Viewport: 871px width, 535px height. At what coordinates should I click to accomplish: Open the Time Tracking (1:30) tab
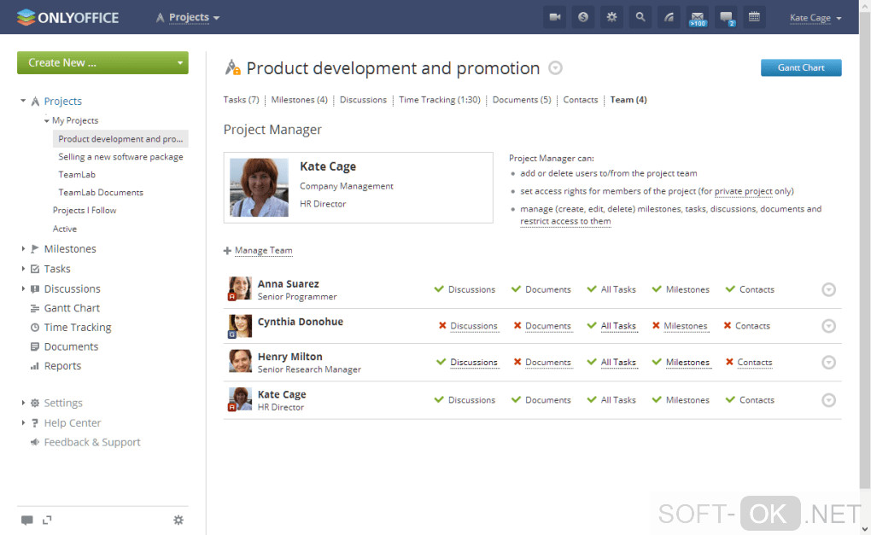[x=439, y=100]
